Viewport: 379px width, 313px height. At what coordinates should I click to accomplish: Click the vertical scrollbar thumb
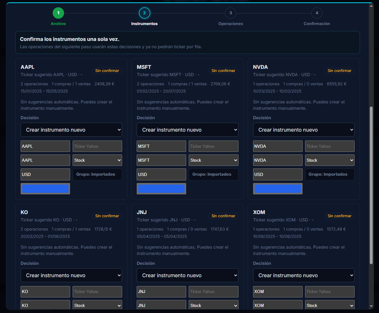[371, 186]
